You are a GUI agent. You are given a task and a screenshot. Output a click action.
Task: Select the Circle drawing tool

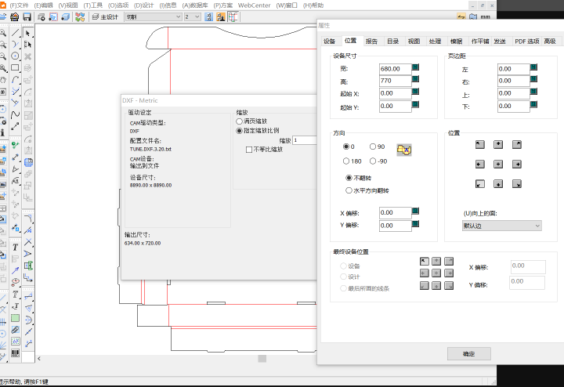15,56
